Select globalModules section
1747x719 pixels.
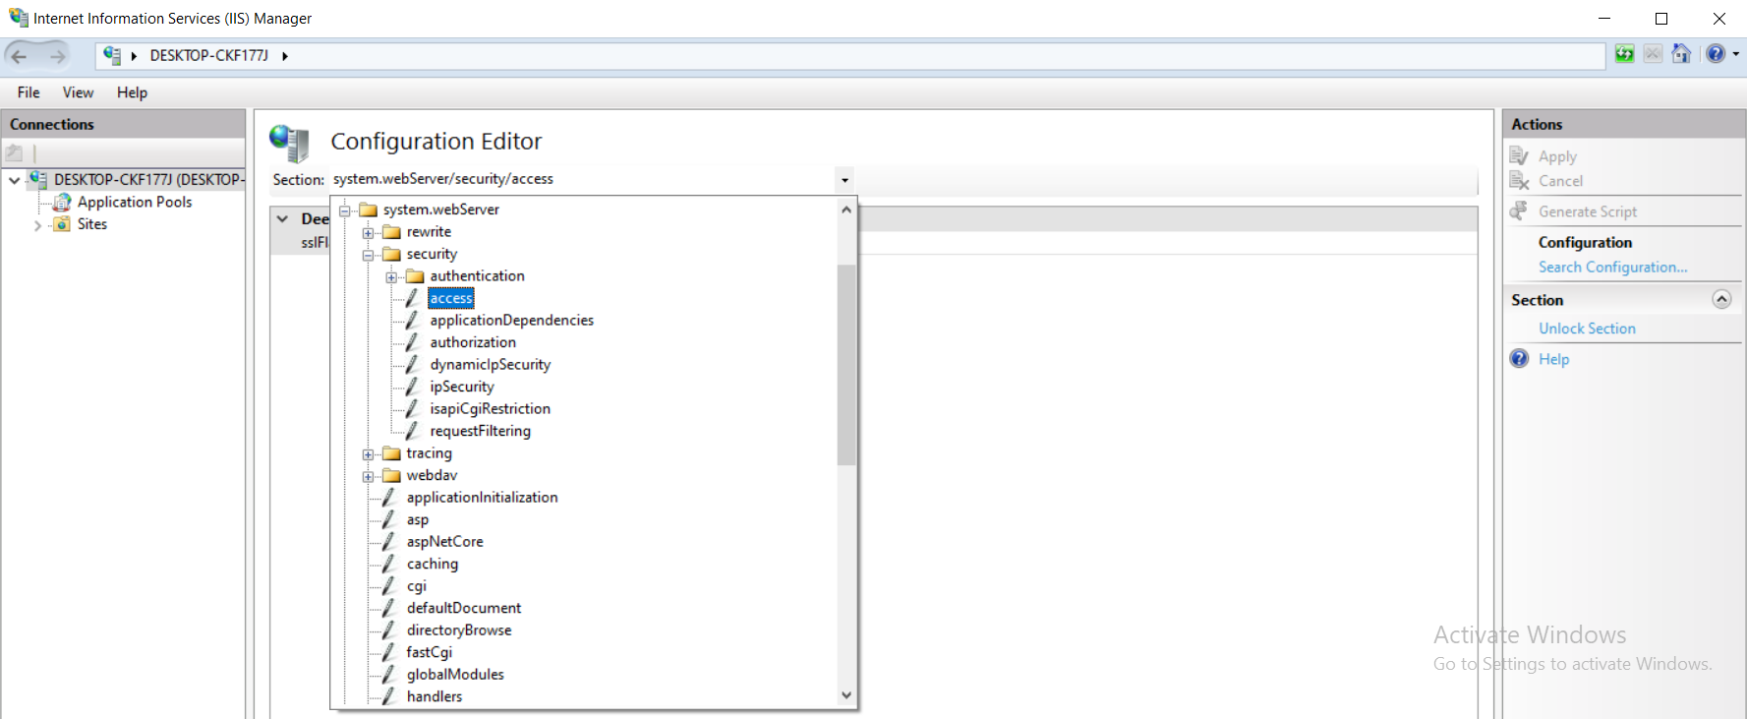[x=455, y=675]
